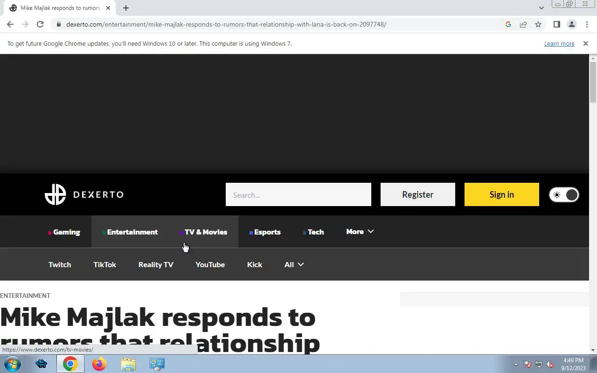Go to the Reality TV subcategory
Image resolution: width=597 pixels, height=373 pixels.
point(156,264)
